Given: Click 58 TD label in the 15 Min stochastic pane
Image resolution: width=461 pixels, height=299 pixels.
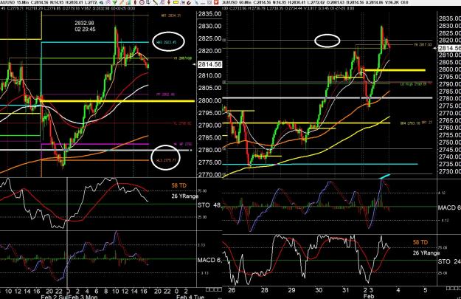Looking at the screenshot, I should point(178,186).
